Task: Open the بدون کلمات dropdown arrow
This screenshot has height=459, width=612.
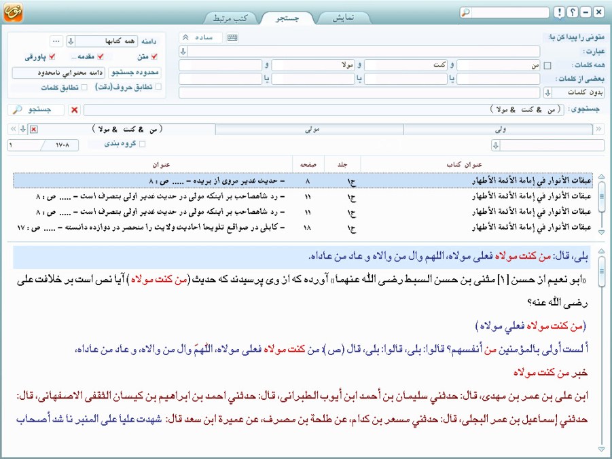Action: click(x=547, y=92)
